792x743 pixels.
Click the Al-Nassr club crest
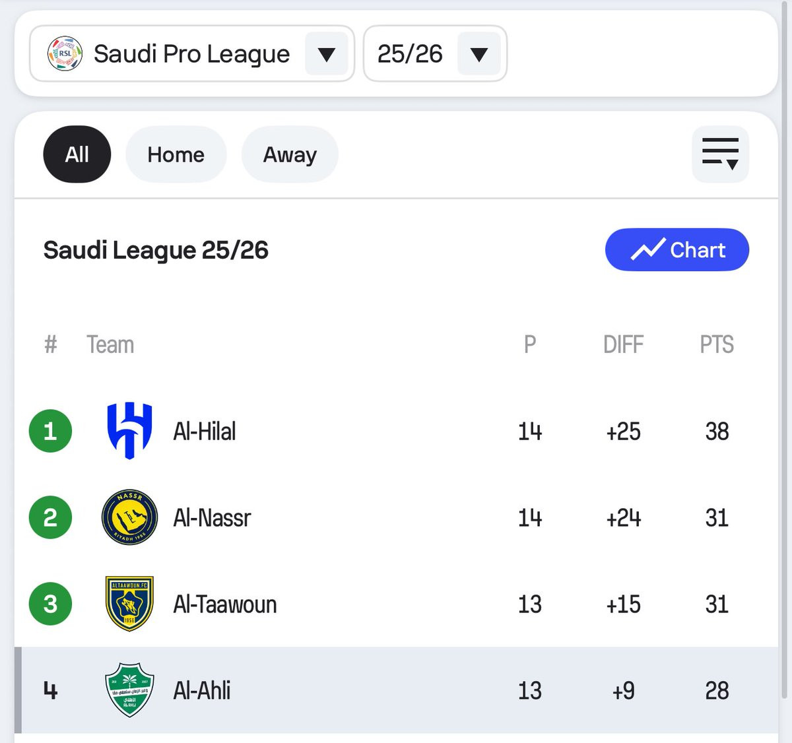pos(129,517)
